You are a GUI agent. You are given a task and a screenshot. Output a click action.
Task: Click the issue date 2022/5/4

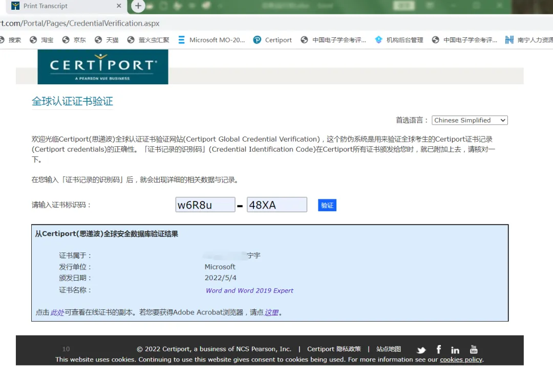[x=220, y=278]
